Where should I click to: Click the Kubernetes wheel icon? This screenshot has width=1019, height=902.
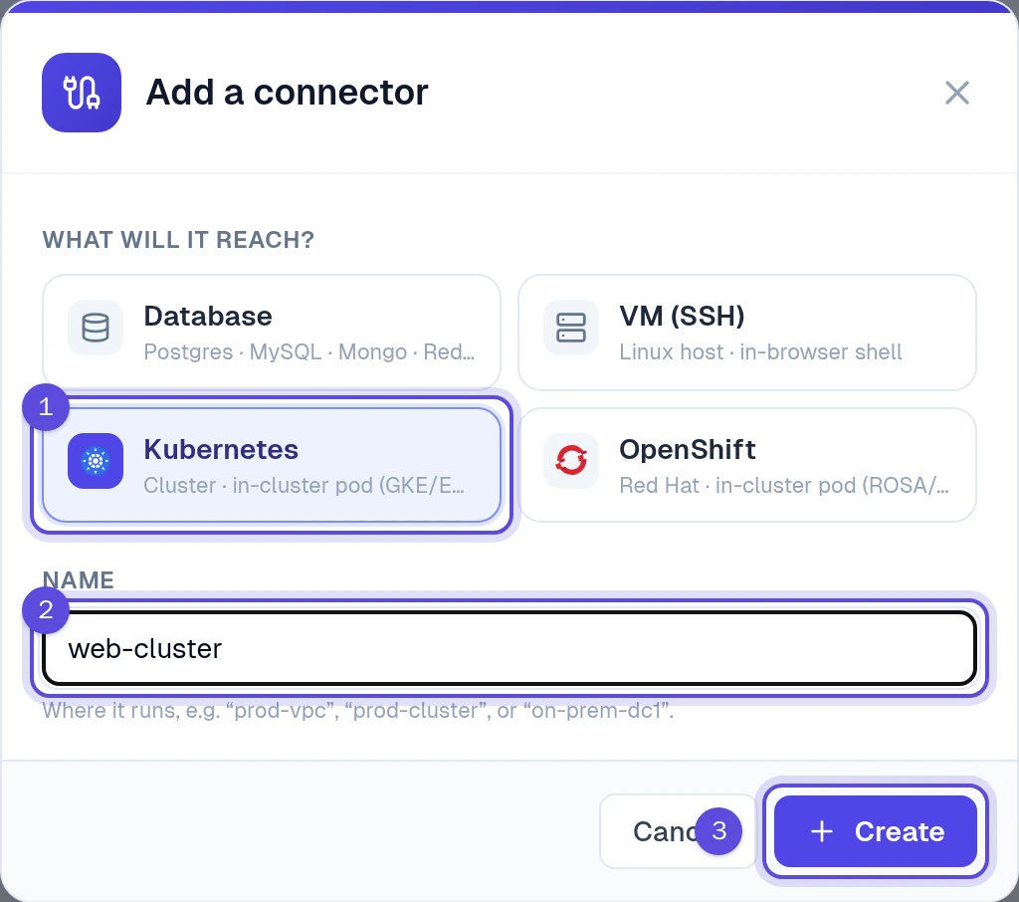[x=96, y=461]
